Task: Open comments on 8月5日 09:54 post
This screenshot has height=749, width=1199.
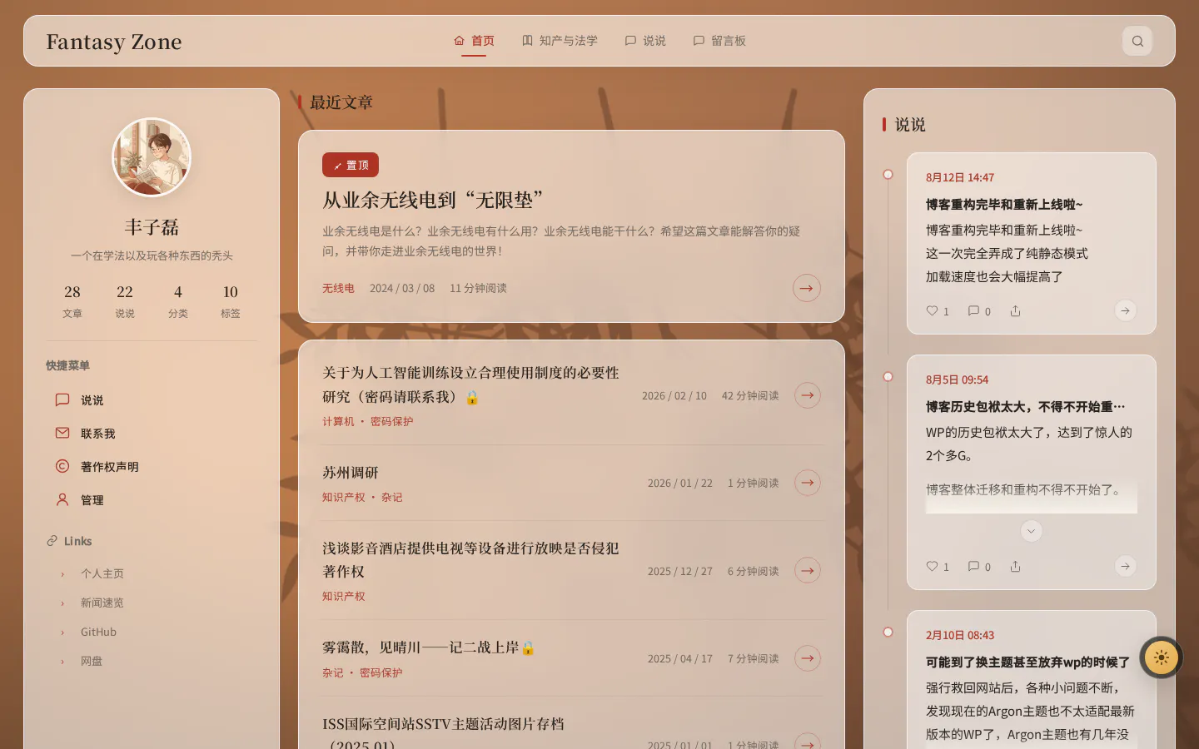Action: click(979, 567)
